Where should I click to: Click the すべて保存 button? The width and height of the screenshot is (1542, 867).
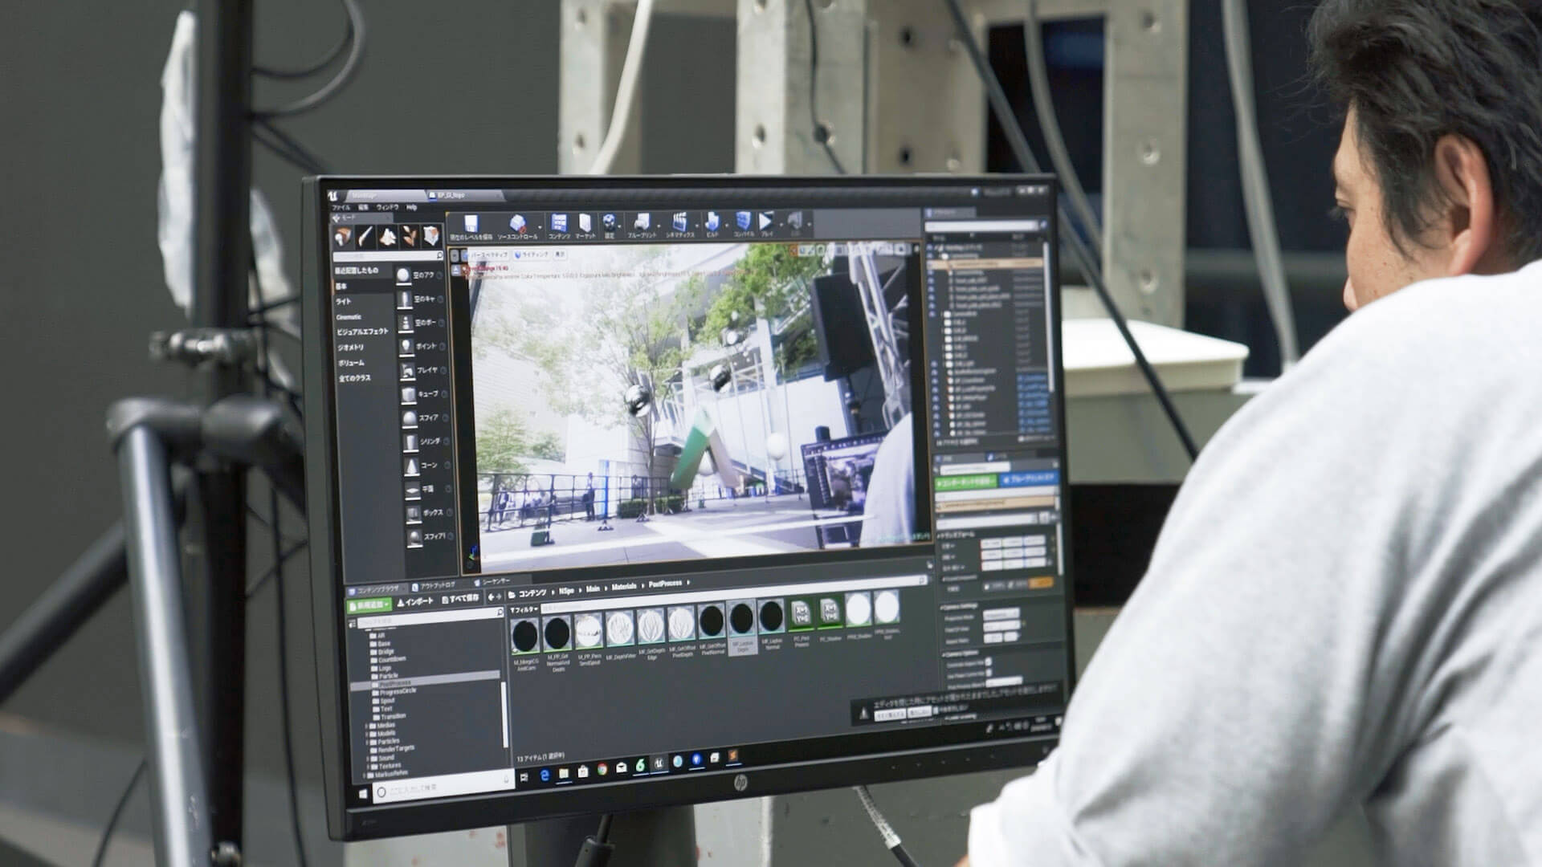pyautogui.click(x=459, y=599)
